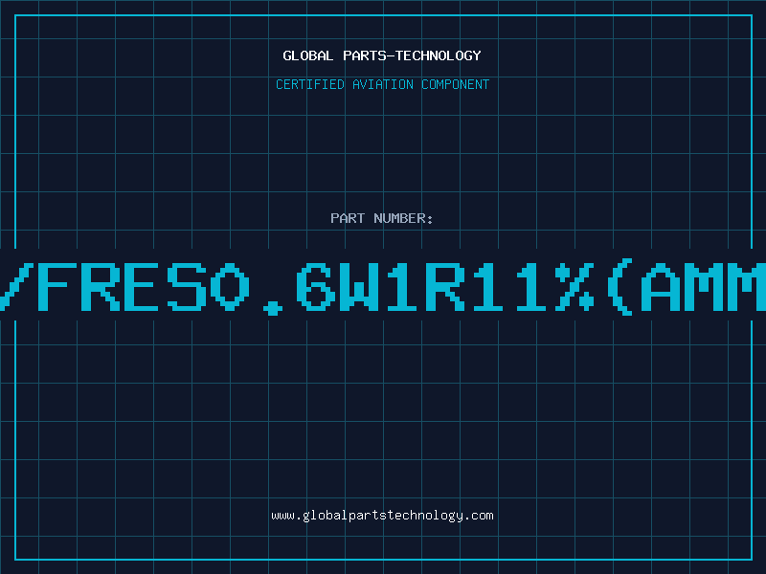Open the www.globalpartstechnology.com link
The height and width of the screenshot is (574, 766).
click(382, 516)
